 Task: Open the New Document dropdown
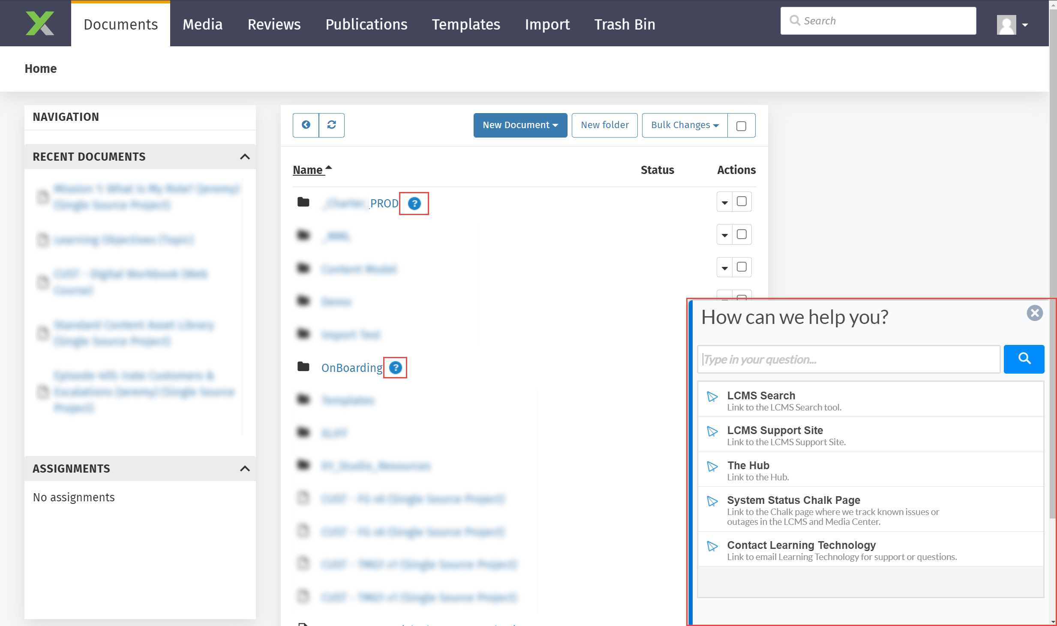click(x=520, y=125)
